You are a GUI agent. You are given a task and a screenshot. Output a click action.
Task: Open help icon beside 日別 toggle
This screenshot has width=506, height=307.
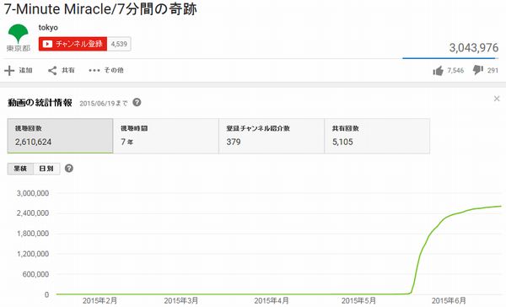point(69,168)
